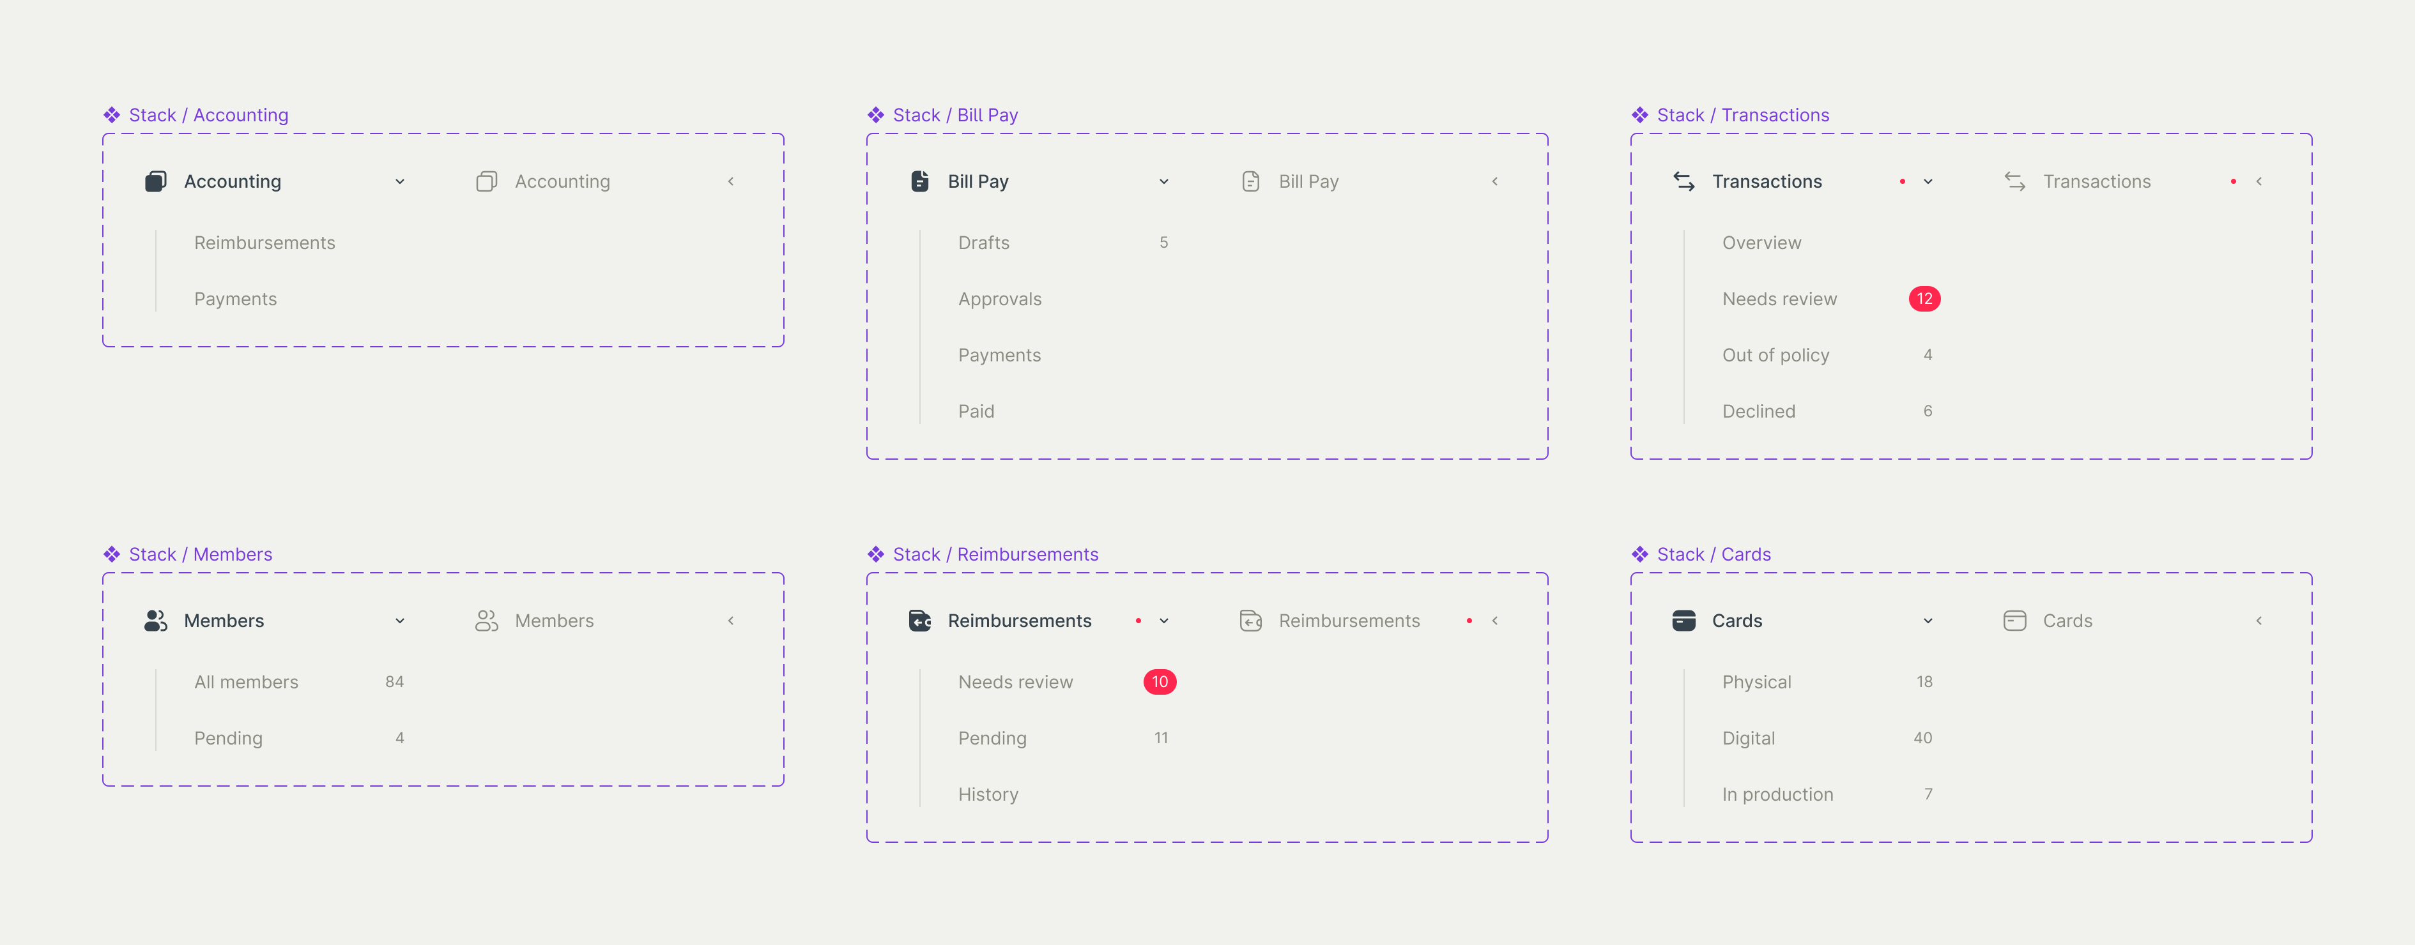The image size is (2415, 945).
Task: Expand the collapsed Transactions left chevron
Action: pyautogui.click(x=2258, y=182)
